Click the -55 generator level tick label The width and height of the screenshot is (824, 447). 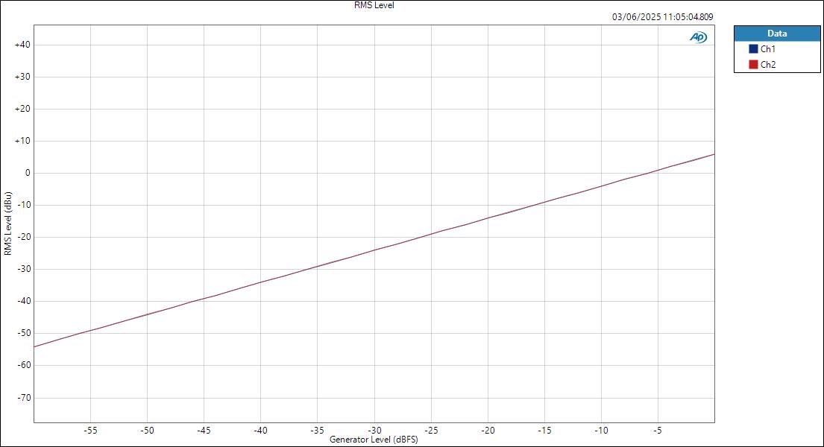coord(92,430)
